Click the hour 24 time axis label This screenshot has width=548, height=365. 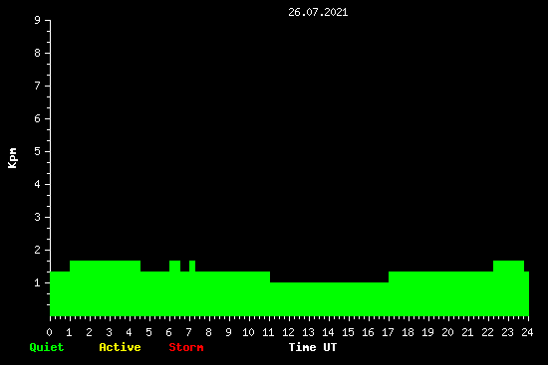click(527, 332)
